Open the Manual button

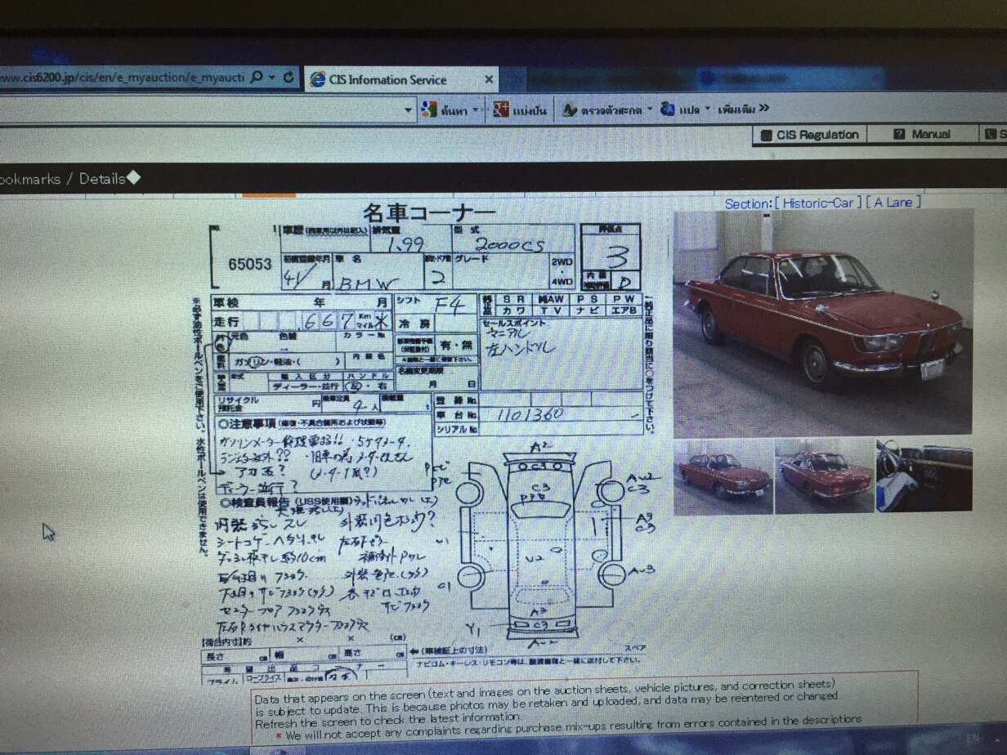922,134
